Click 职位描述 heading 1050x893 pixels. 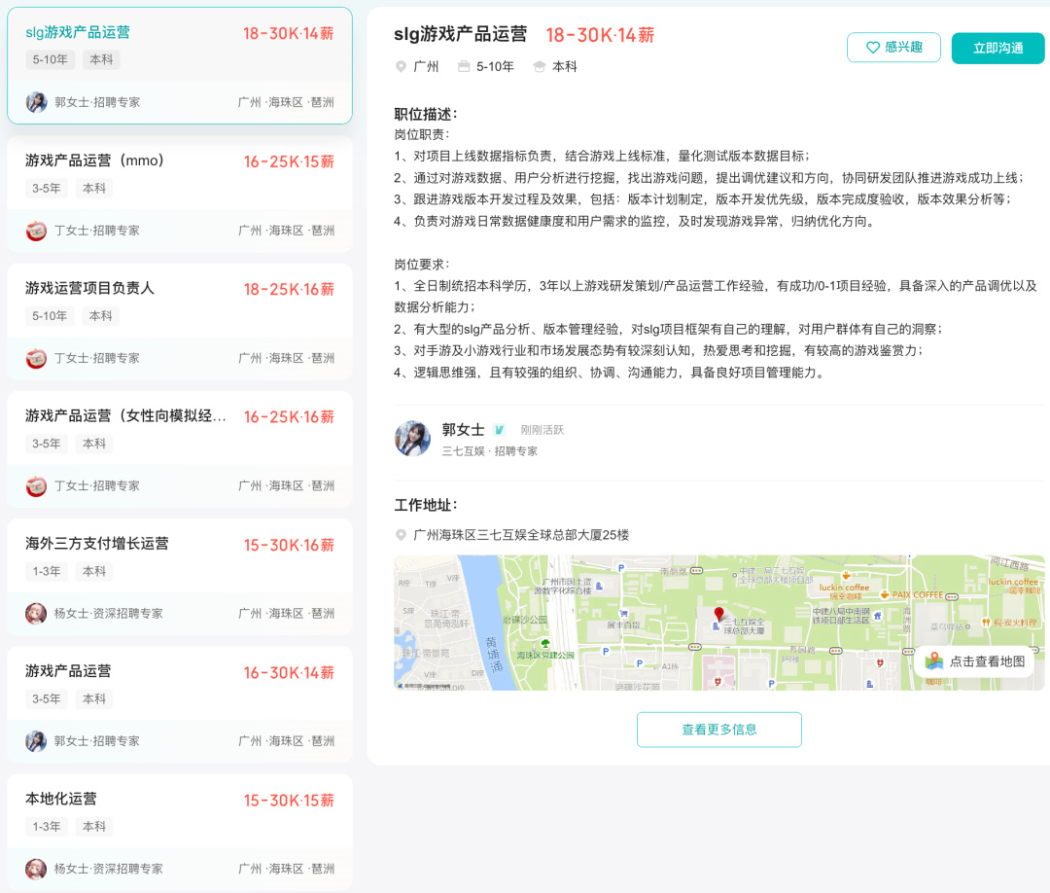click(x=425, y=114)
